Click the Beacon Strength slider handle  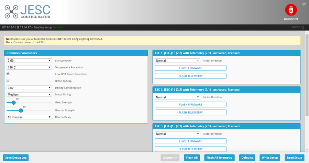tap(21, 110)
